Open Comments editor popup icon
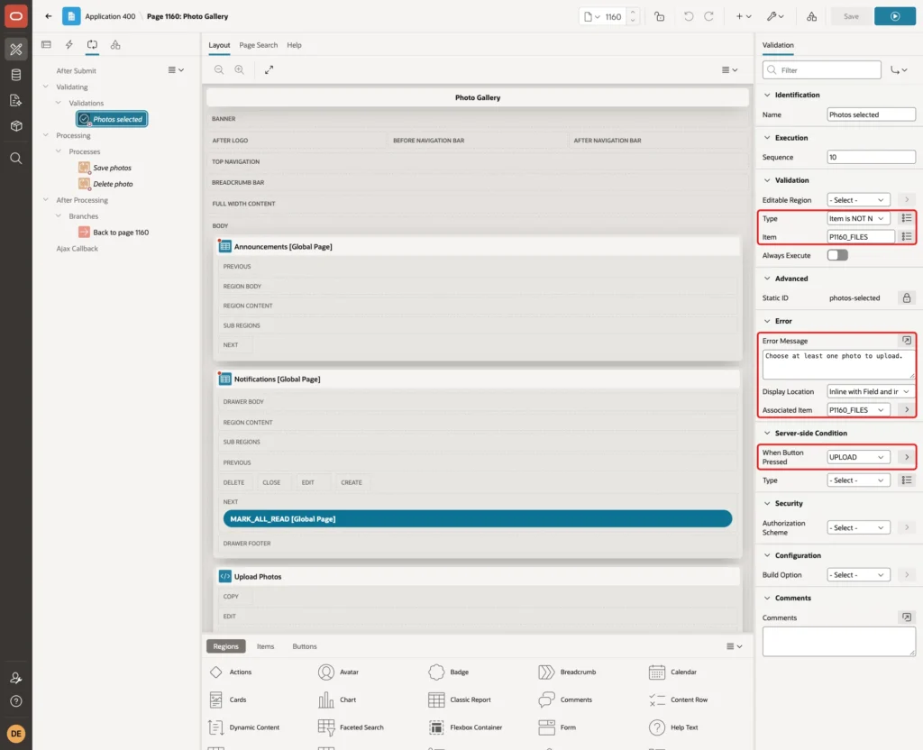The height and width of the screenshot is (750, 923). [907, 617]
